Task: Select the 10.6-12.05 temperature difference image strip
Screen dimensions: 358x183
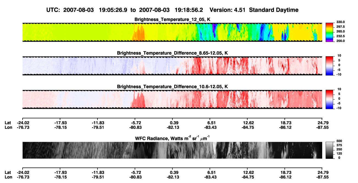Action: coord(172,99)
